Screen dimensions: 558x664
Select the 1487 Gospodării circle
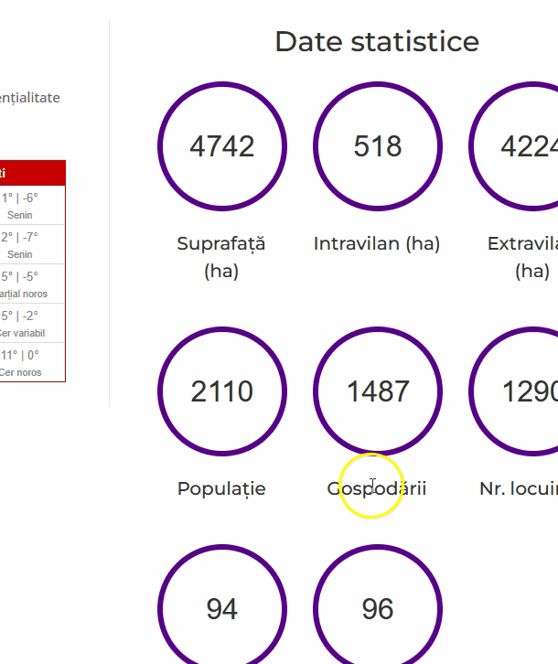point(377,391)
